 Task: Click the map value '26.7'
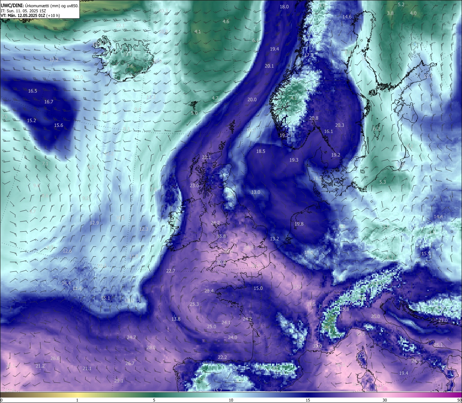point(130,364)
